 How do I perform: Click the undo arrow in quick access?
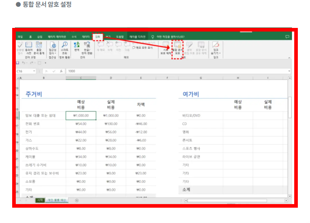(23, 63)
